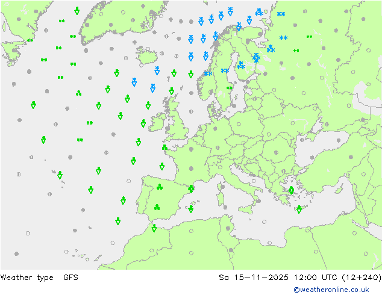Select the shower symbol near the Azores
The height and width of the screenshot is (295, 382).
pyautogui.click(x=60, y=175)
